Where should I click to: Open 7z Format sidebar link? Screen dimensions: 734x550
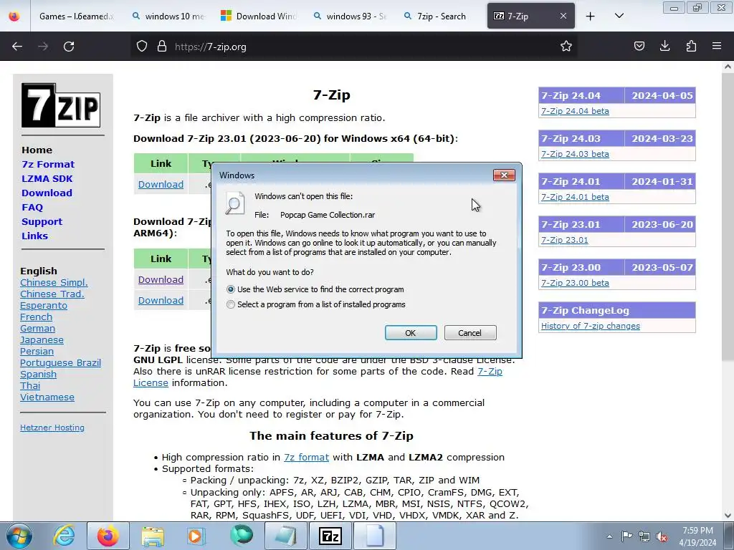coord(48,164)
